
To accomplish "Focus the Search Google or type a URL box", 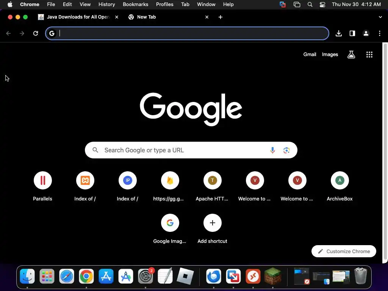I will click(x=191, y=150).
